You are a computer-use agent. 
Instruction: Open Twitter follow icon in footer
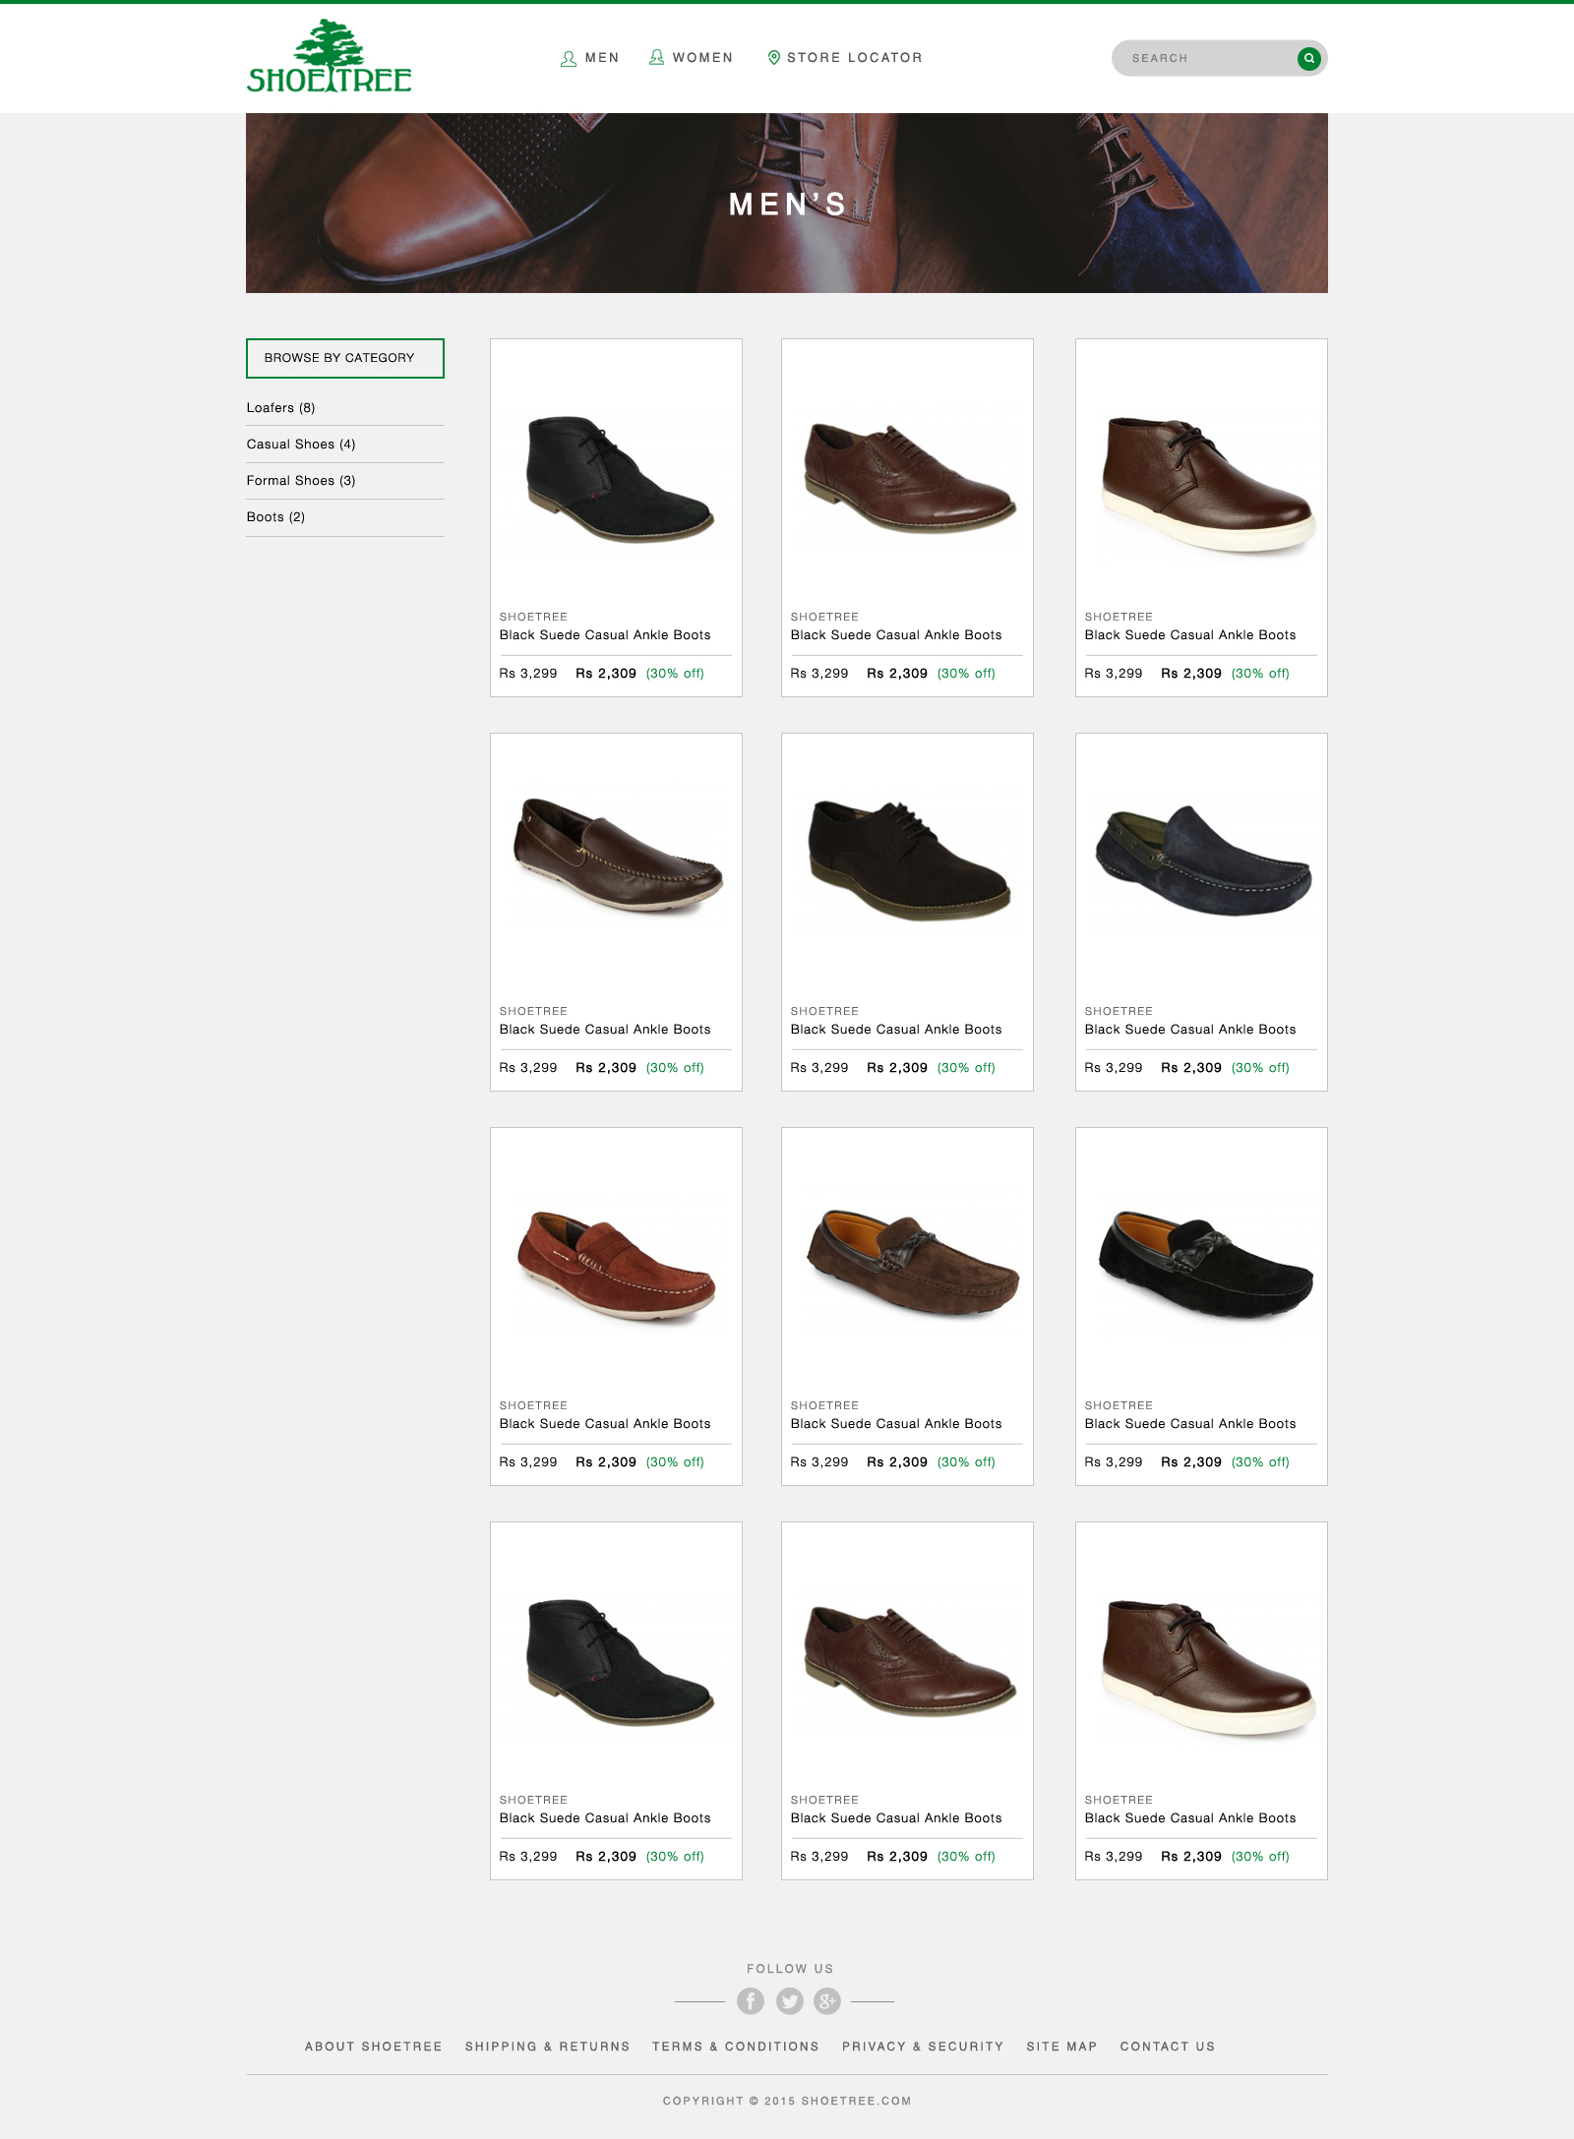pos(789,2000)
